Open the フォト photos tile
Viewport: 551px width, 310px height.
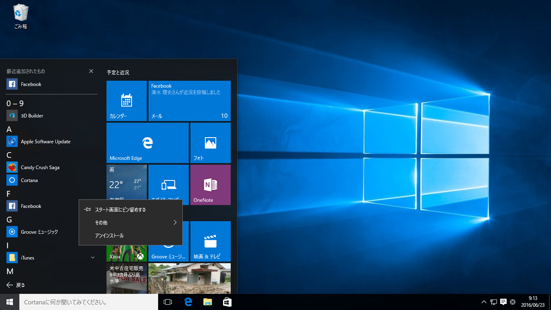pyautogui.click(x=211, y=143)
